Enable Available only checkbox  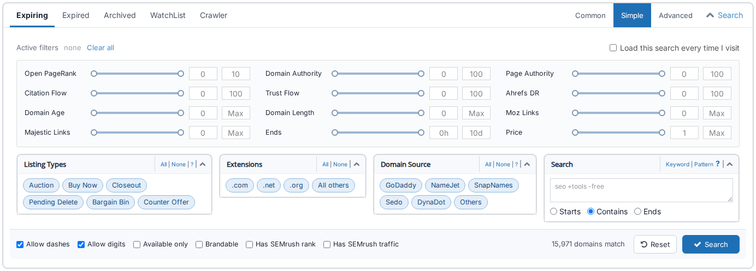(137, 244)
